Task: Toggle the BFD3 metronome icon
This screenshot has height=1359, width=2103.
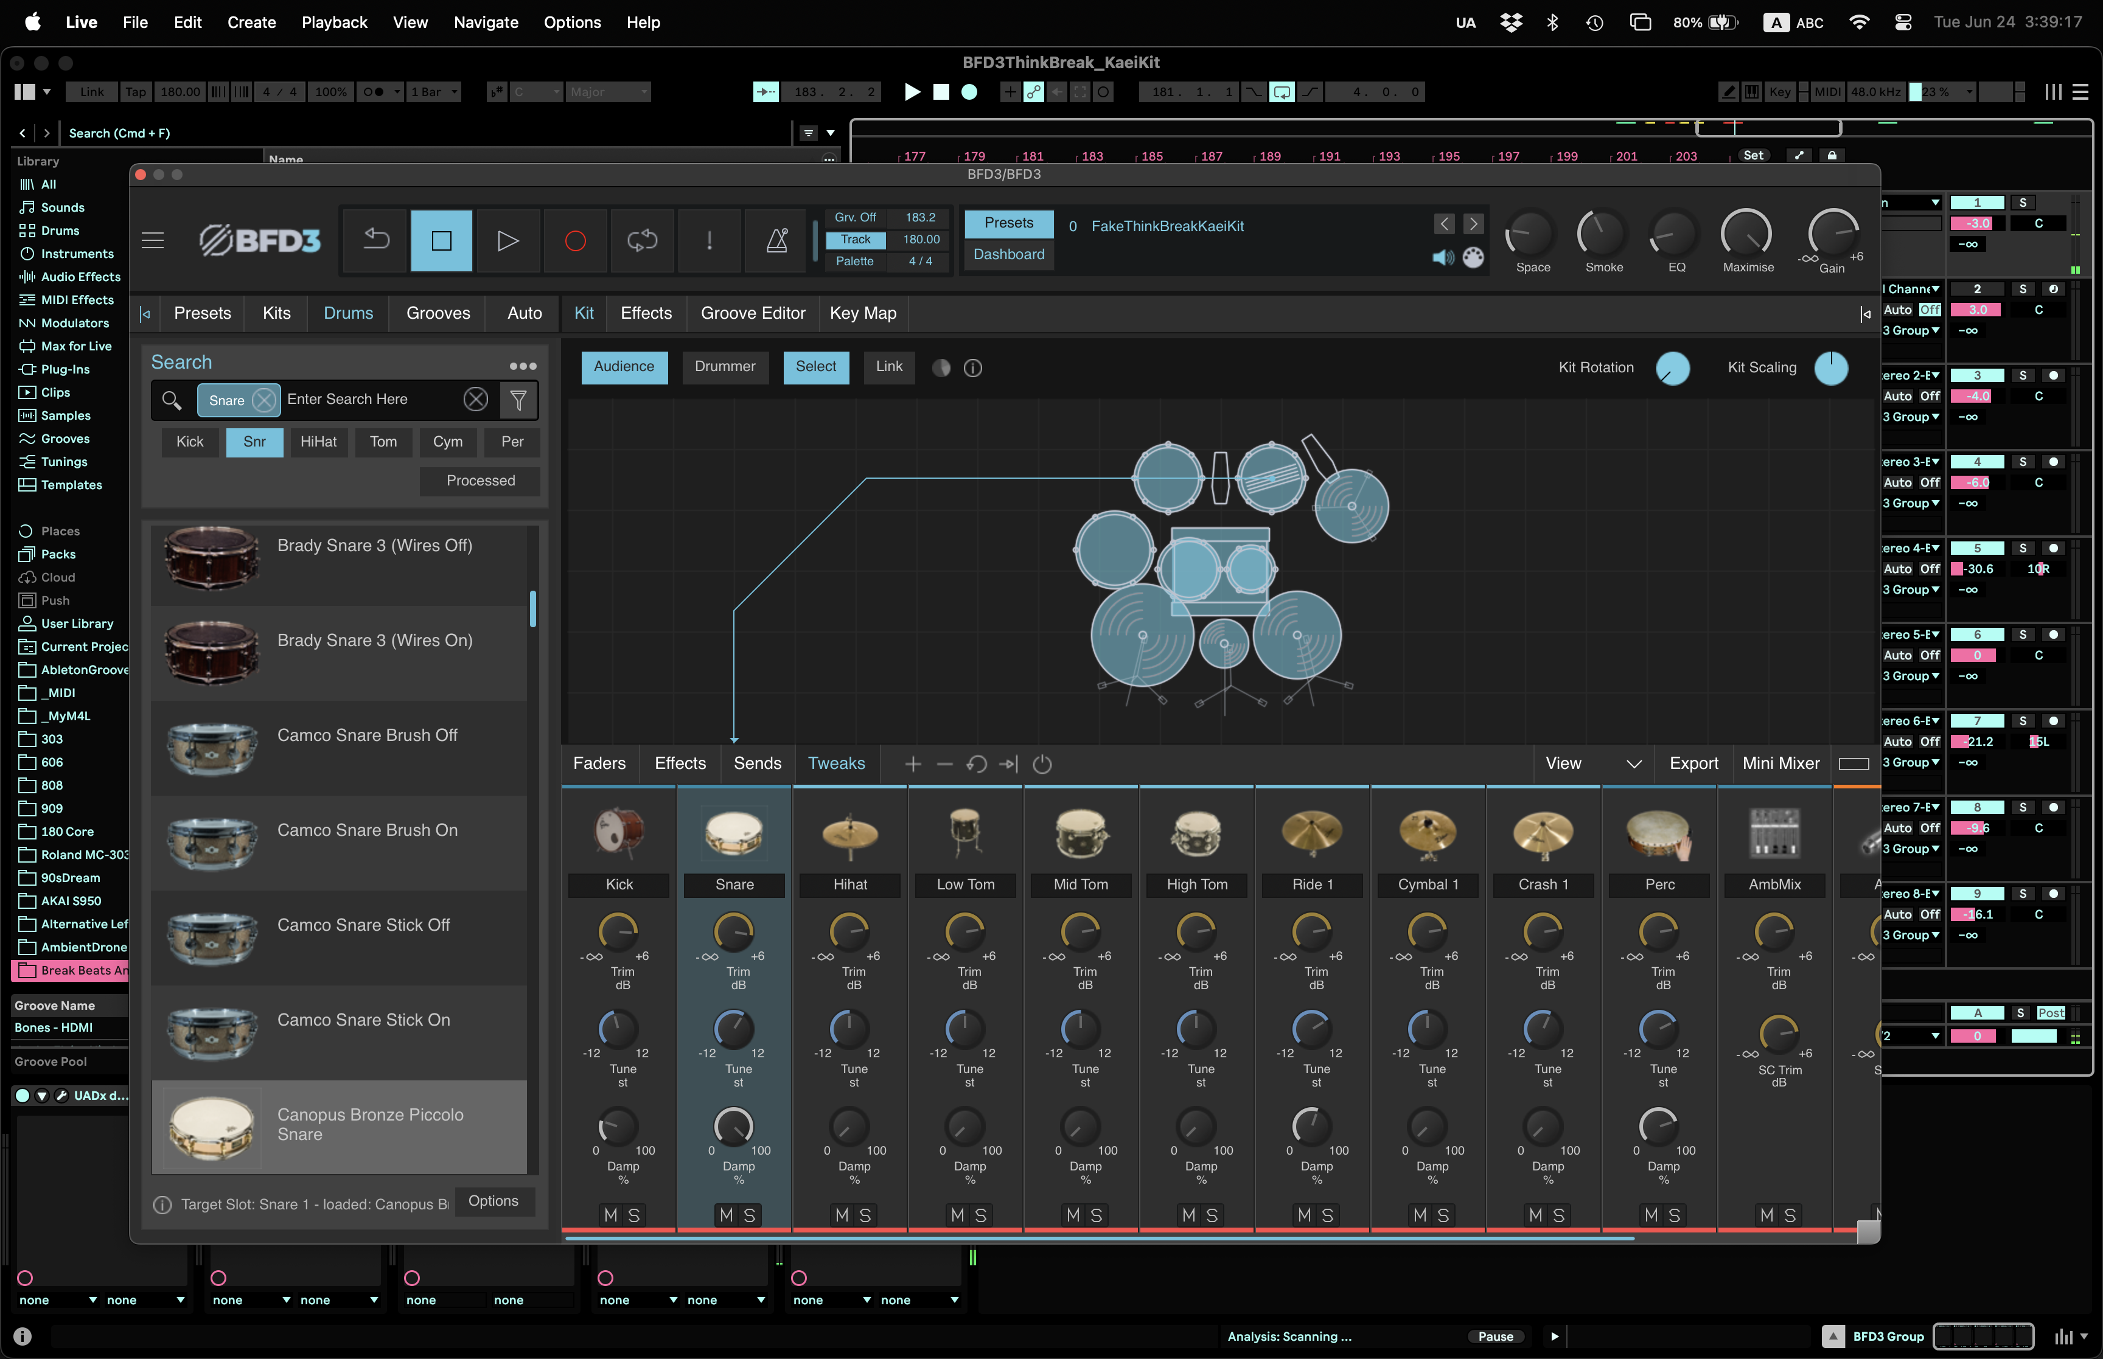Action: tap(776, 240)
